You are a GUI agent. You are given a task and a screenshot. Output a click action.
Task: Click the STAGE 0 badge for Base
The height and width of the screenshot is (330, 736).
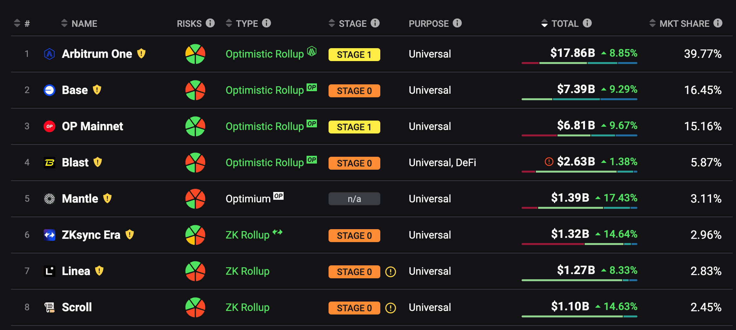coord(354,91)
